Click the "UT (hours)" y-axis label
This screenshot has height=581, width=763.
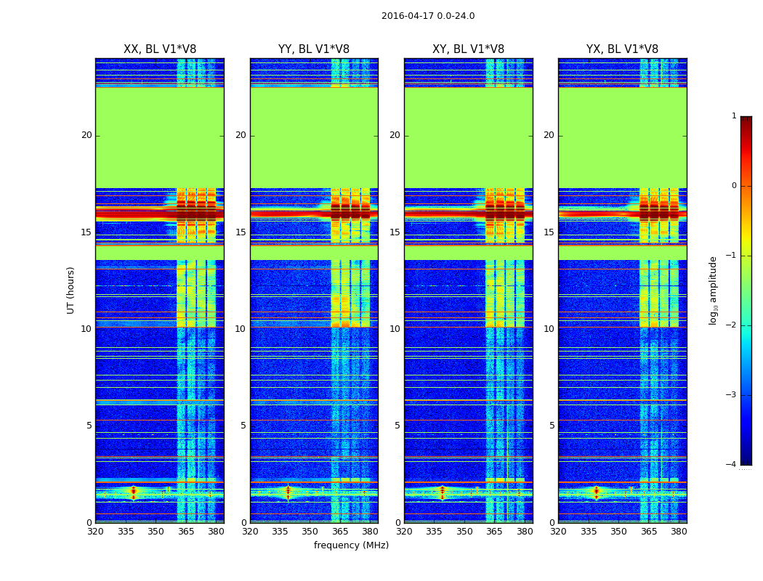pyautogui.click(x=71, y=290)
